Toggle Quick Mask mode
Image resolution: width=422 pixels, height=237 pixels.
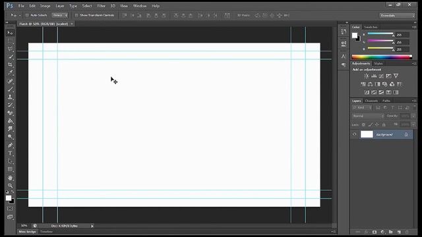click(10, 209)
